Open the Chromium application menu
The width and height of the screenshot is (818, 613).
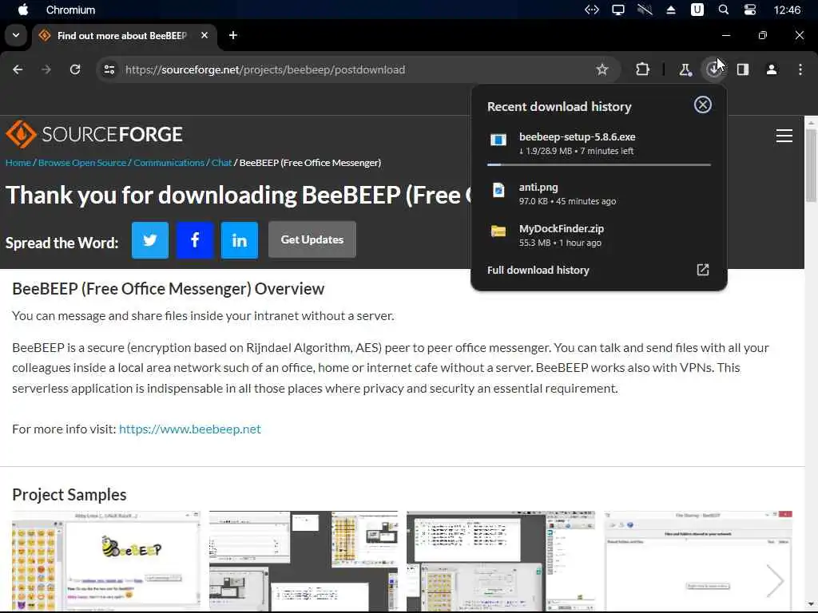70,10
